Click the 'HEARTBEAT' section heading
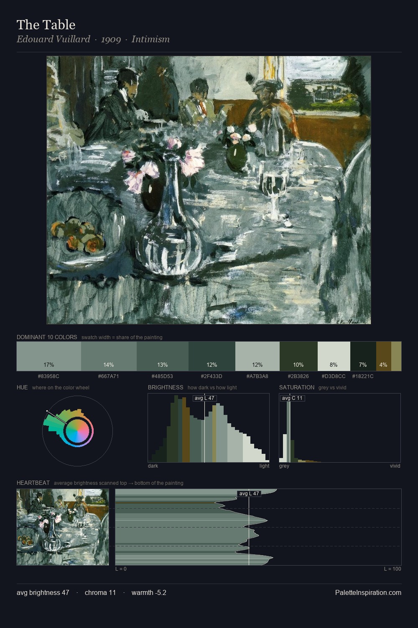418x628 pixels. (33, 483)
